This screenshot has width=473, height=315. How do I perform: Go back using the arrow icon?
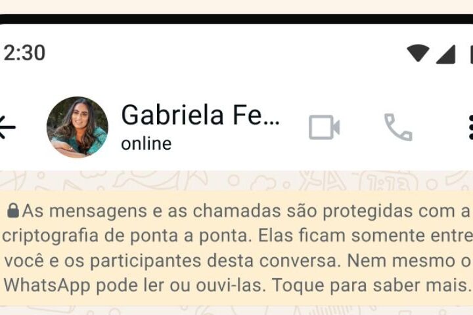[x=7, y=127]
